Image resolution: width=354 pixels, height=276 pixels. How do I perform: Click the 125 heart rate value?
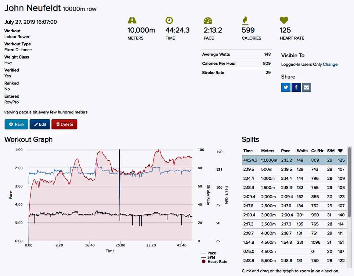pyautogui.click(x=285, y=30)
